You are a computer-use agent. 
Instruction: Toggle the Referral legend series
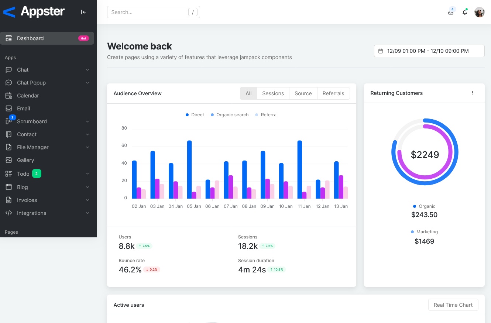(x=266, y=115)
